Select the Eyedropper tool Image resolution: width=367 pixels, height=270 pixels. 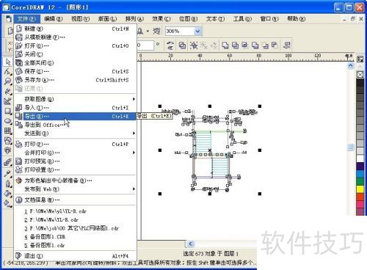tap(7, 173)
